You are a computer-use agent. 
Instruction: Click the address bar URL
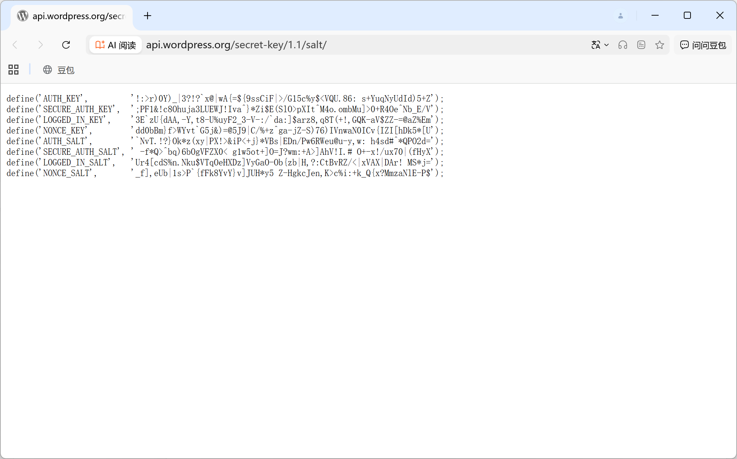click(236, 45)
